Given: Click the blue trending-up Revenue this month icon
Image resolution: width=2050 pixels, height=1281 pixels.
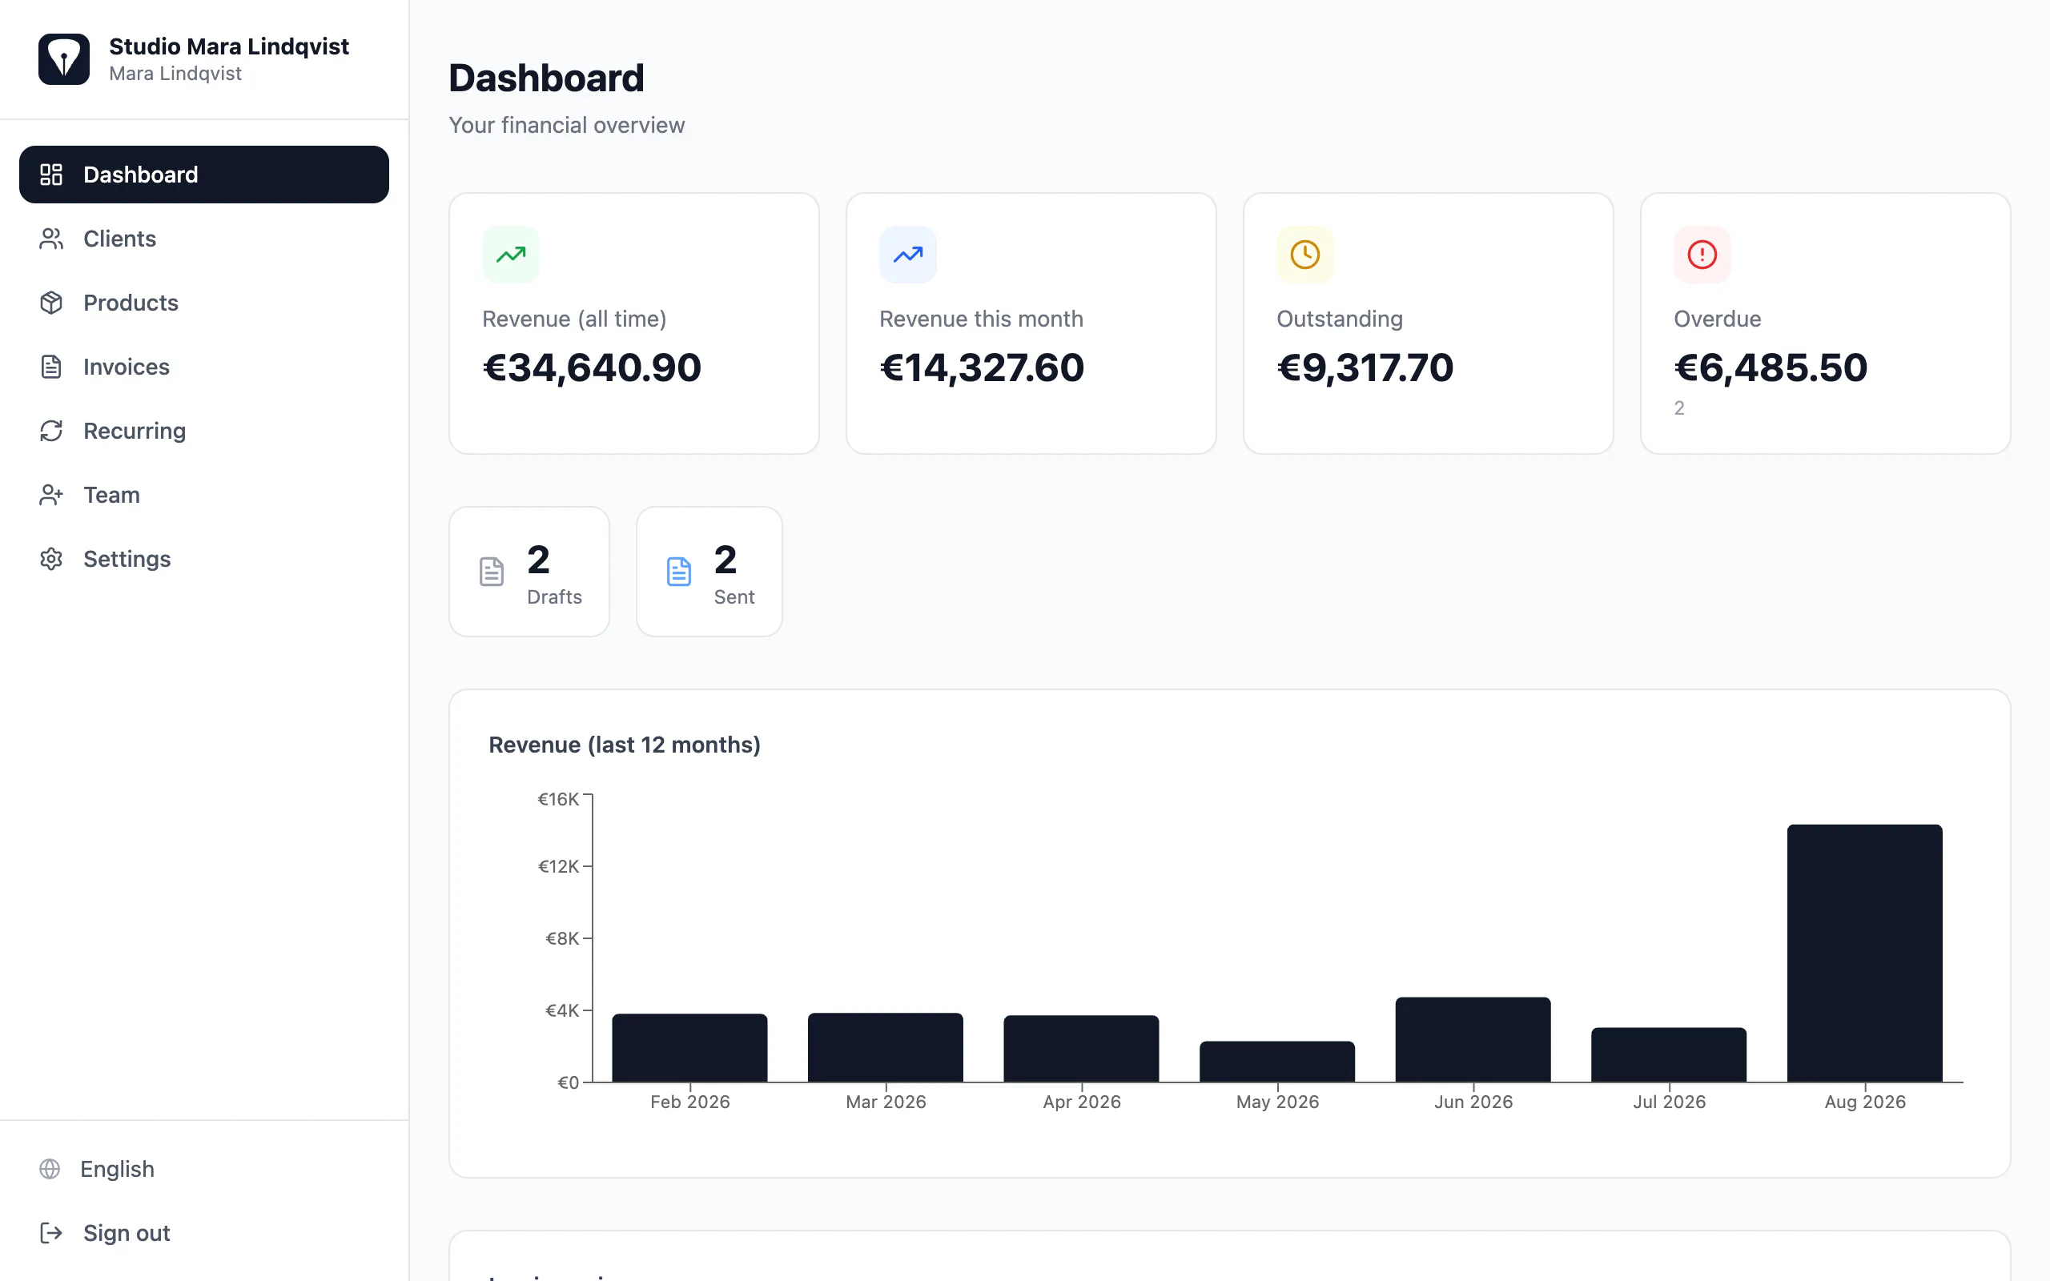Looking at the screenshot, I should pyautogui.click(x=908, y=254).
